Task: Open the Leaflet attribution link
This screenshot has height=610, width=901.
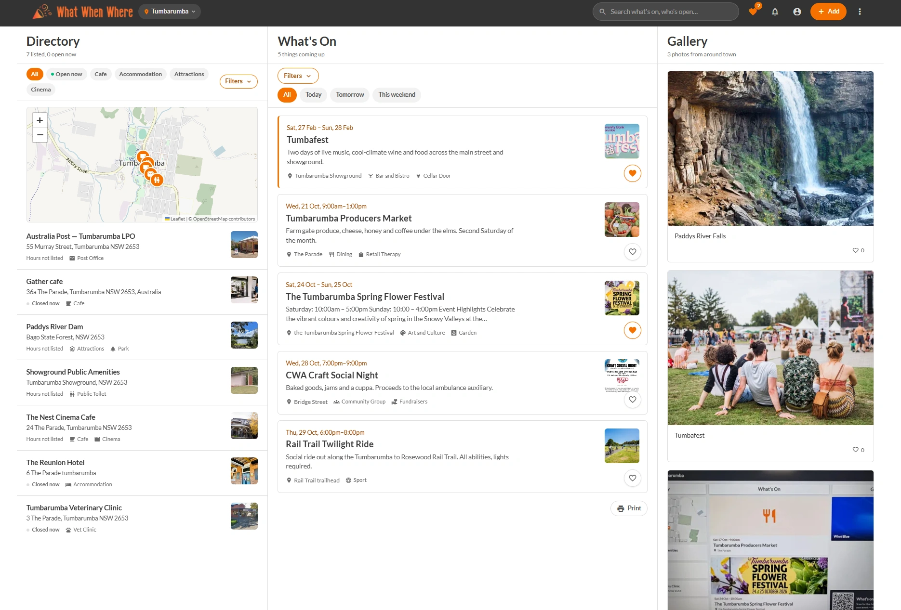Action: pos(175,219)
